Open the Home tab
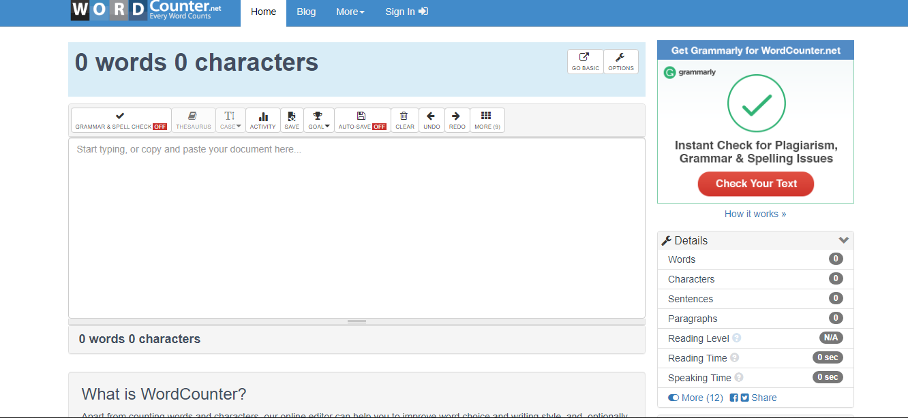908x418 pixels. point(264,12)
